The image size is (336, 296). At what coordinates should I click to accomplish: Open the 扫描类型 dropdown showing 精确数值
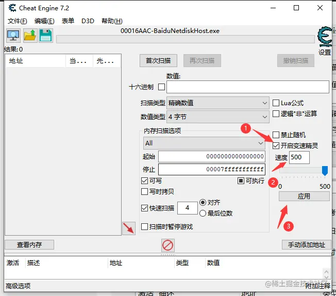coord(217,103)
